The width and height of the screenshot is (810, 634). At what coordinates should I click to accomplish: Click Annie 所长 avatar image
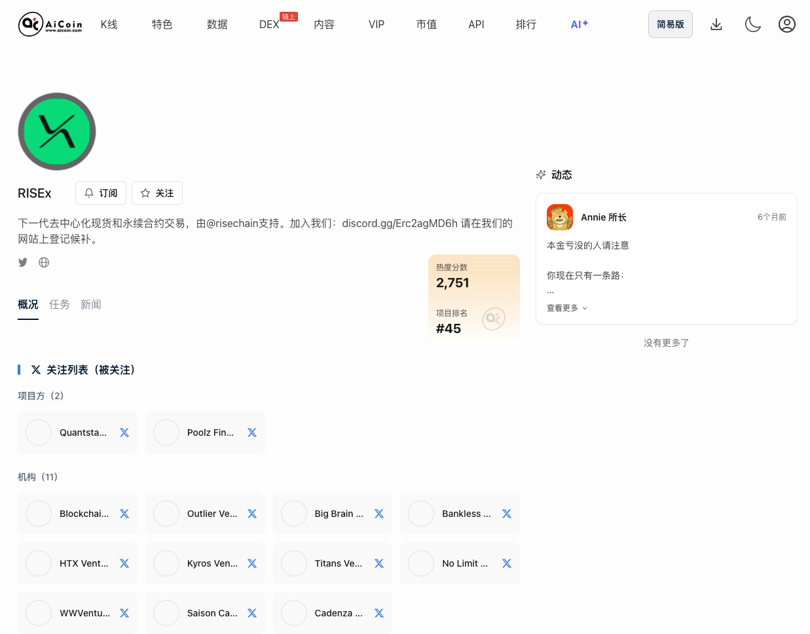coord(560,217)
